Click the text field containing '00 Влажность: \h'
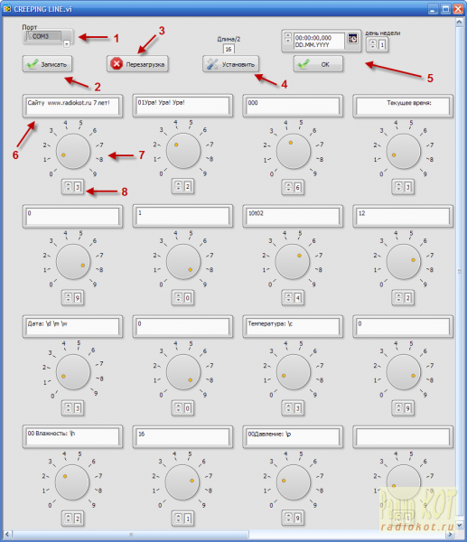The image size is (467, 542). click(x=72, y=436)
